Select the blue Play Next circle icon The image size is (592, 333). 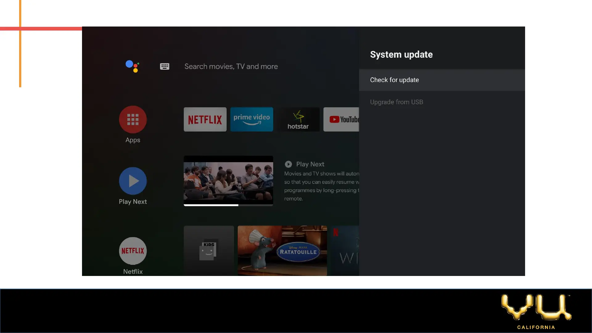pyautogui.click(x=133, y=181)
